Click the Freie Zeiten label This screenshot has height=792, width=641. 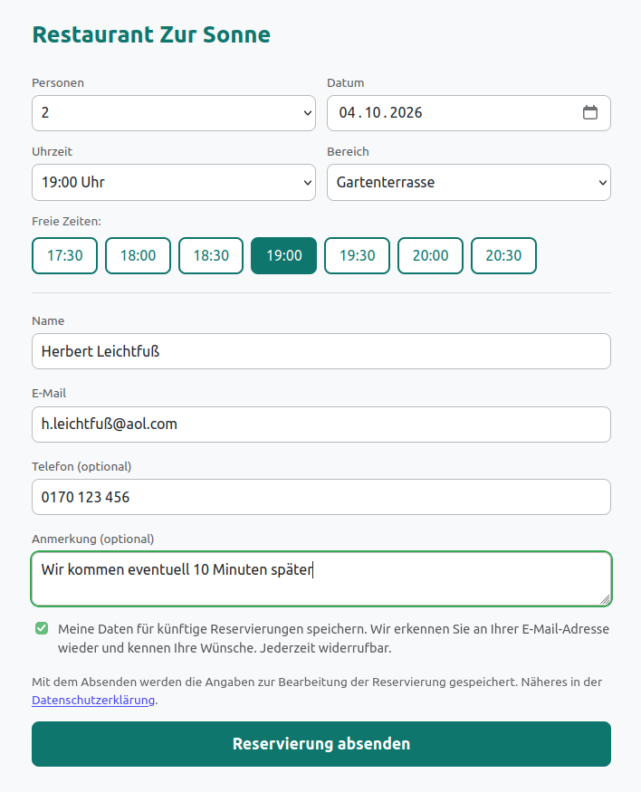click(66, 221)
